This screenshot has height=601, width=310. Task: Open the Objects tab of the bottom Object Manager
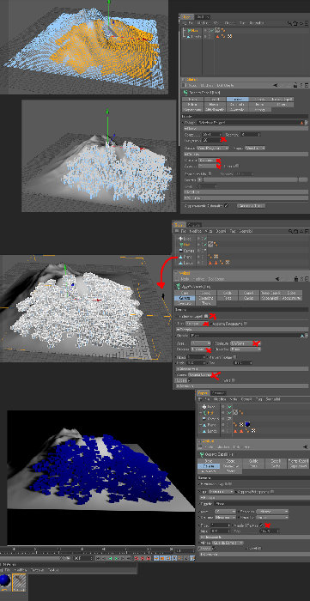(x=203, y=393)
